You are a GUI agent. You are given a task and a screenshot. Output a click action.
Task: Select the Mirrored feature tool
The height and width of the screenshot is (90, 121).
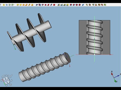pyautogui.click(x=59, y=5)
